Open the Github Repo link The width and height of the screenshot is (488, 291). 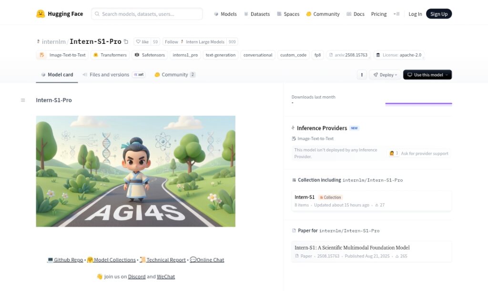[x=65, y=260]
